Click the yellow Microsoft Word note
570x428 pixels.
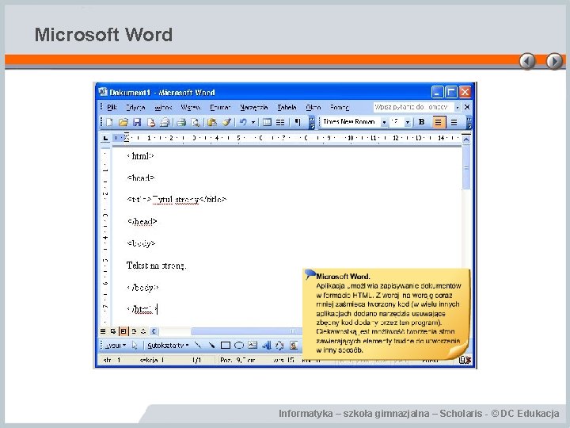point(386,313)
